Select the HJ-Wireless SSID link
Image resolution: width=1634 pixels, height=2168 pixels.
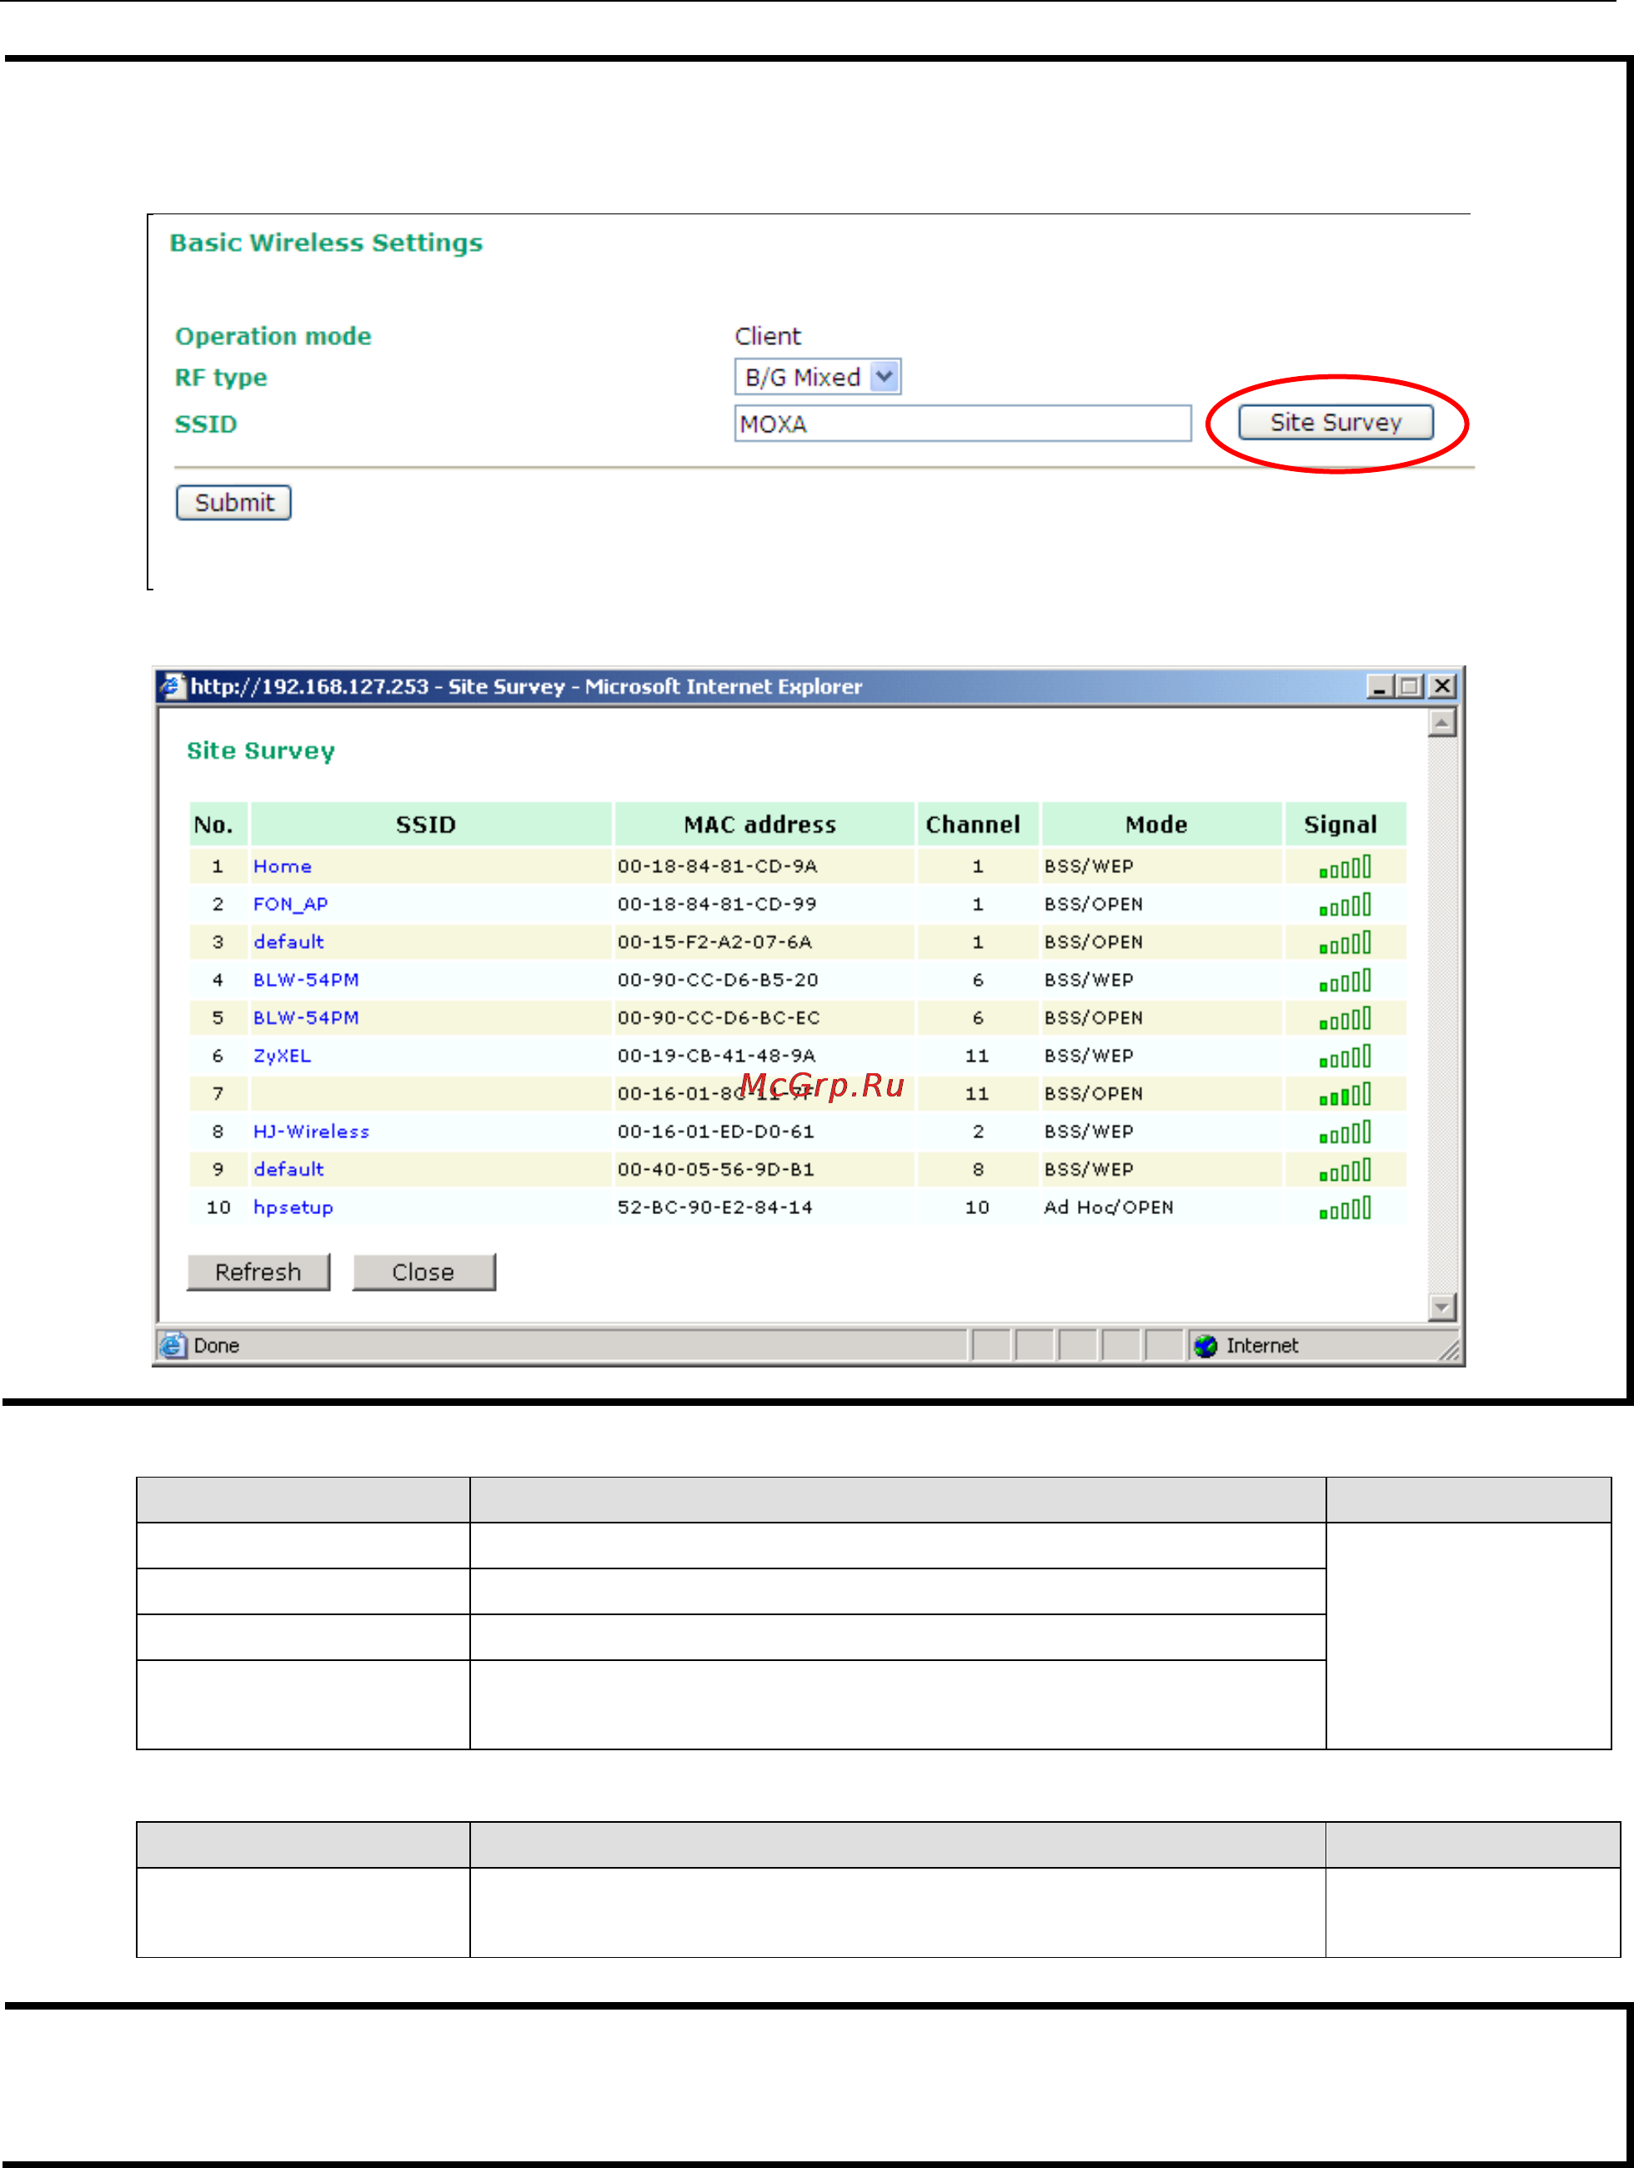point(310,1131)
